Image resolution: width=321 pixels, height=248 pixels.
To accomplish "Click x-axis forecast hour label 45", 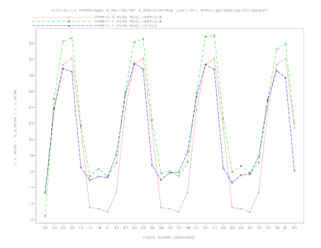I will coord(179,228).
